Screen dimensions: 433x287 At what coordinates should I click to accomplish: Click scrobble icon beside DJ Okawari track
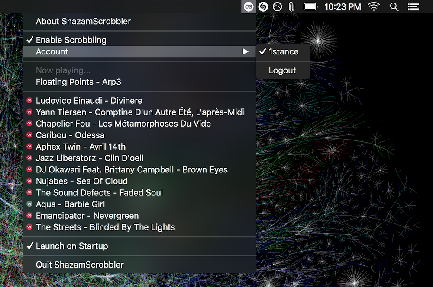pos(29,169)
